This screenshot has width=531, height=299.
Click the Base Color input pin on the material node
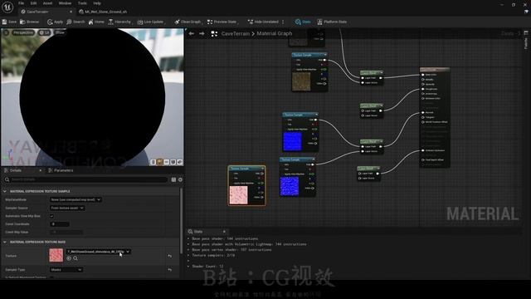pos(423,75)
